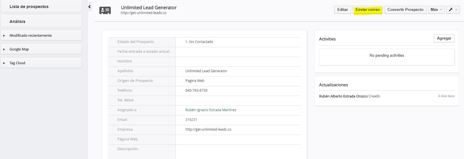Open the Más dropdown menu
The image size is (464, 159).
coord(436,10)
